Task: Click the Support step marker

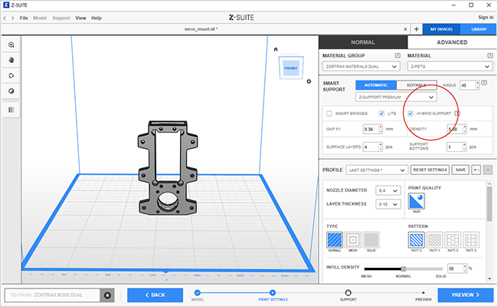Action: pyautogui.click(x=348, y=292)
